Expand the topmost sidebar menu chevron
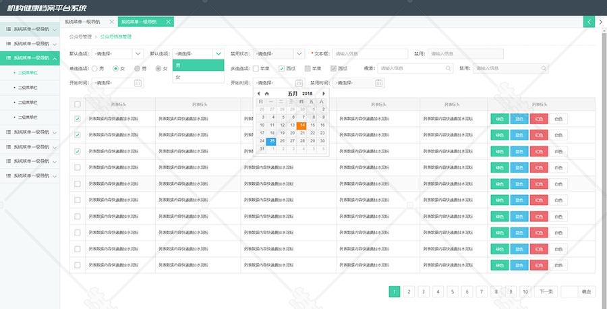Image resolution: width=607 pixels, height=309 pixels. (x=55, y=30)
